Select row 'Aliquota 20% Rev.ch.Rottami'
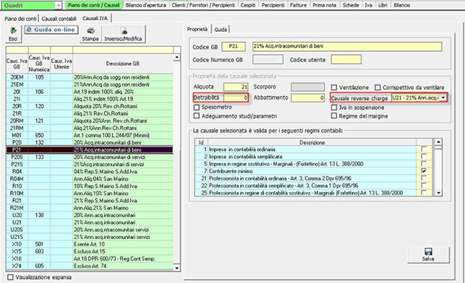Image resolution: width=465 pixels, height=283 pixels. [x=89, y=106]
